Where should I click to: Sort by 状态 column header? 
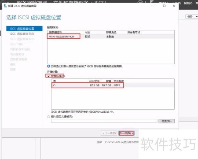[x=88, y=33]
